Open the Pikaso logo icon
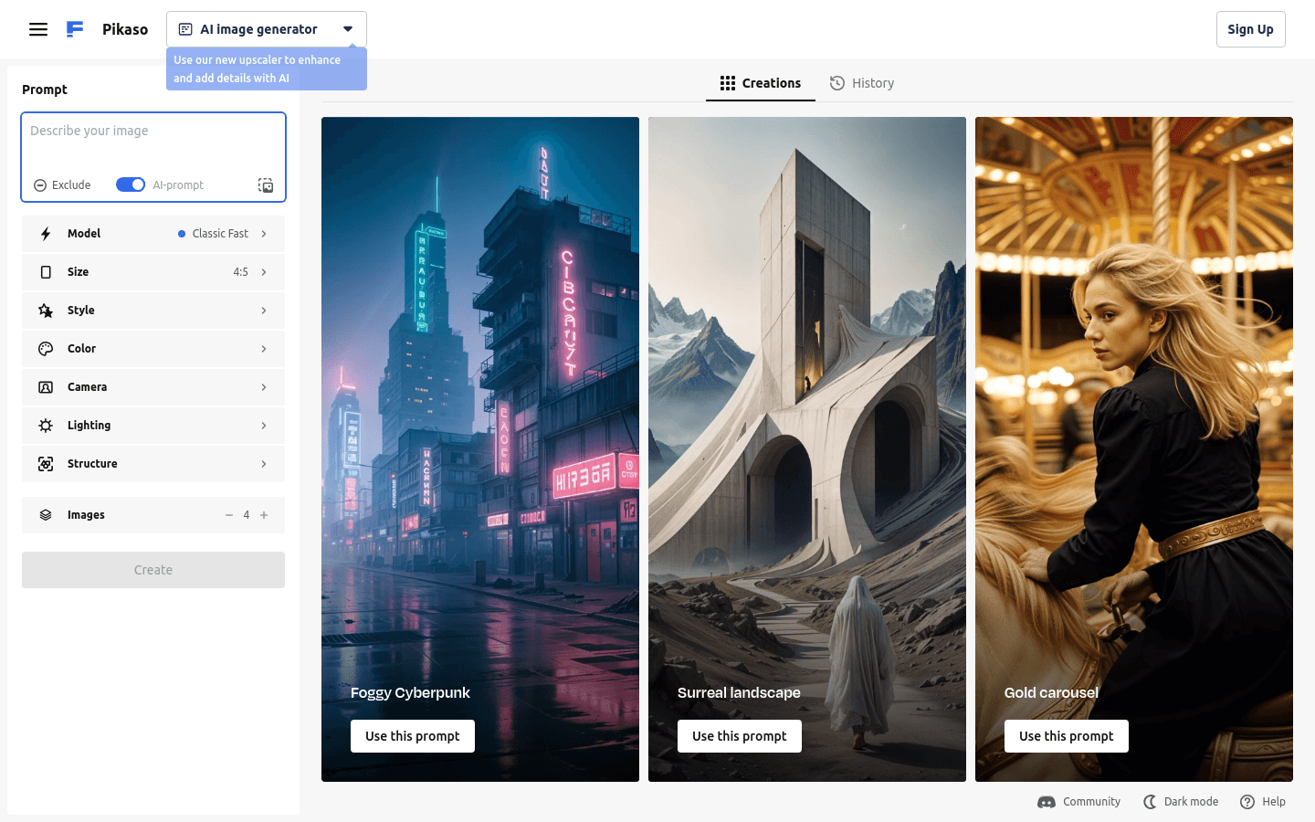Image resolution: width=1315 pixels, height=822 pixels. pos(74,28)
